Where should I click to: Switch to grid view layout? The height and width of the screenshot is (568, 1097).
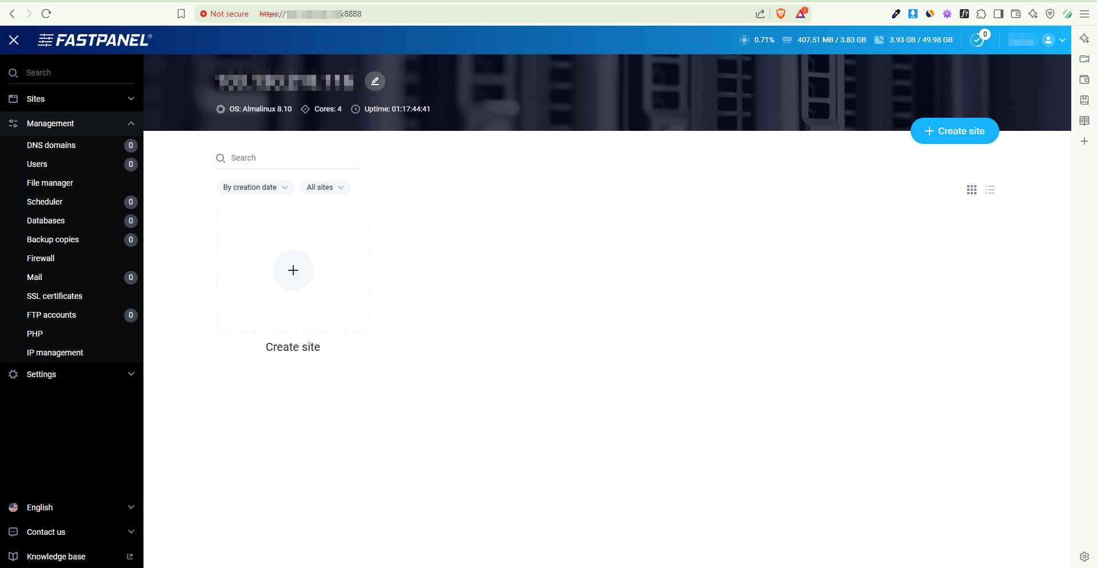(971, 190)
